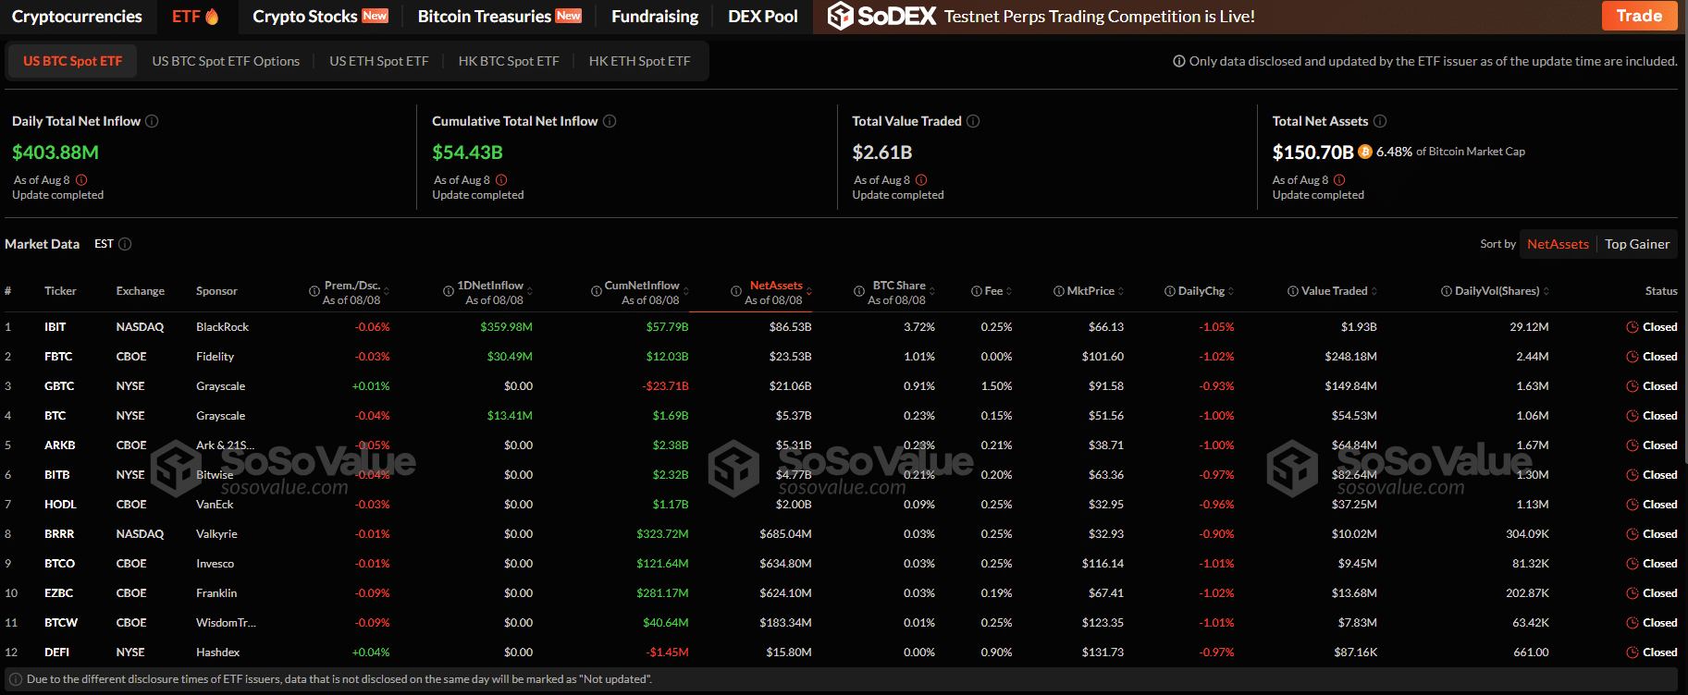Click the info icon beside Daily Total Net Inflow
Viewport: 1688px width, 695px height.
pyautogui.click(x=152, y=121)
